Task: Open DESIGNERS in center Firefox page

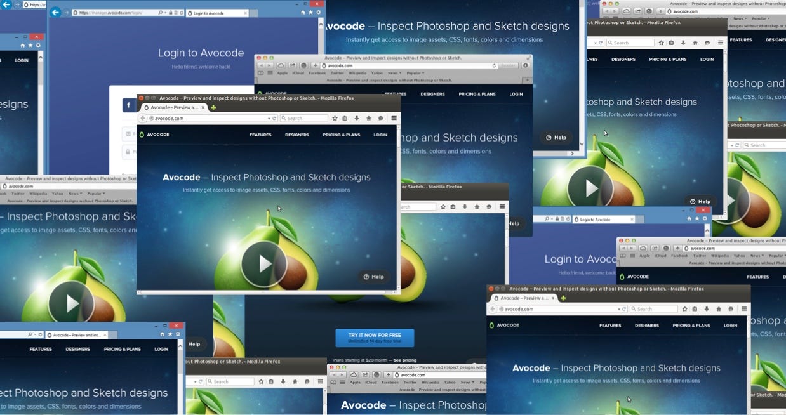Action: pos(296,135)
